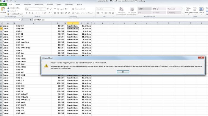Image resolution: width=208 pixels, height=116 pixels.
Task: Toggle bold formatting (F)
Action: coord(26,13)
